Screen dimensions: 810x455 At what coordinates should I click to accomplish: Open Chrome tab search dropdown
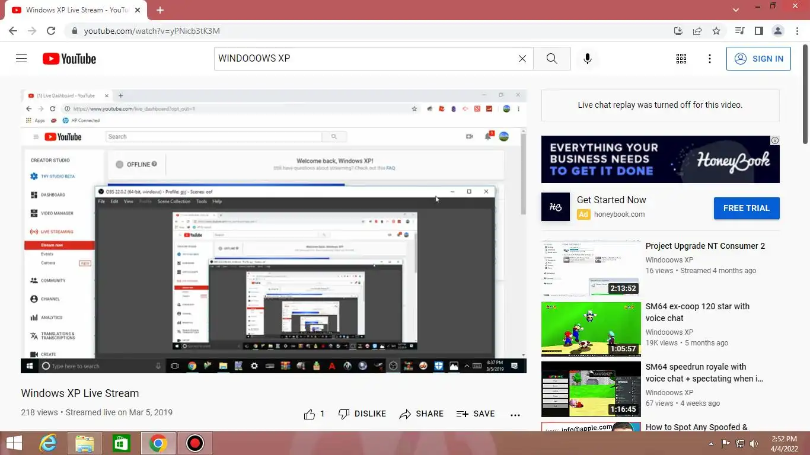click(736, 10)
